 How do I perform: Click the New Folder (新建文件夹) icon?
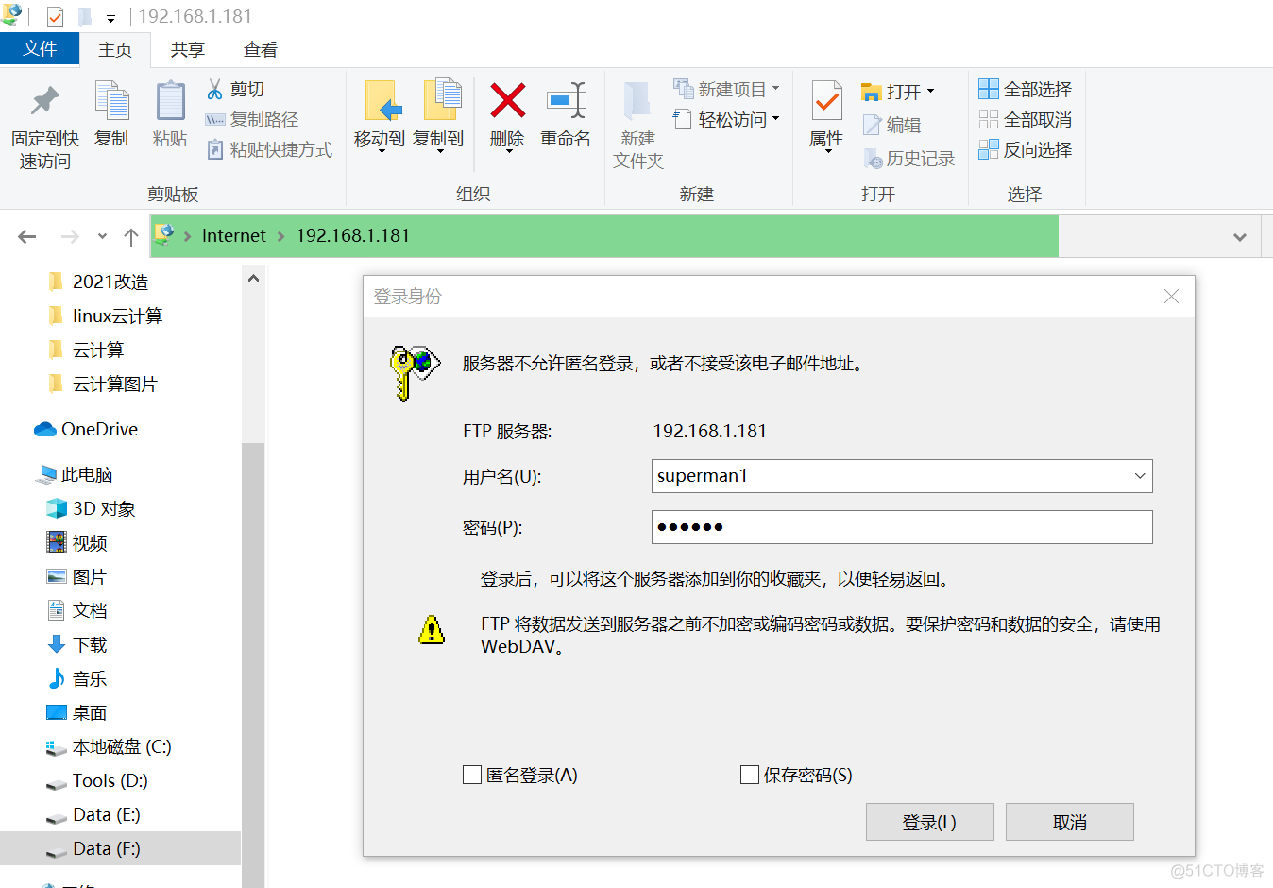637,102
